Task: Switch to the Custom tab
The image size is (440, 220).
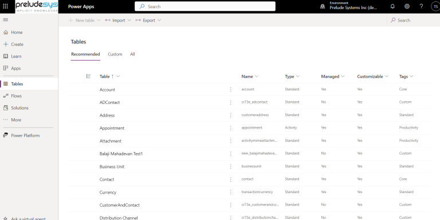Action: 115,54
